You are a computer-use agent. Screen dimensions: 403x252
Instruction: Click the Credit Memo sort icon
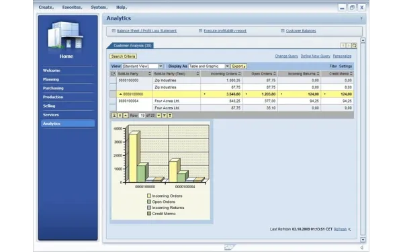tap(351, 74)
